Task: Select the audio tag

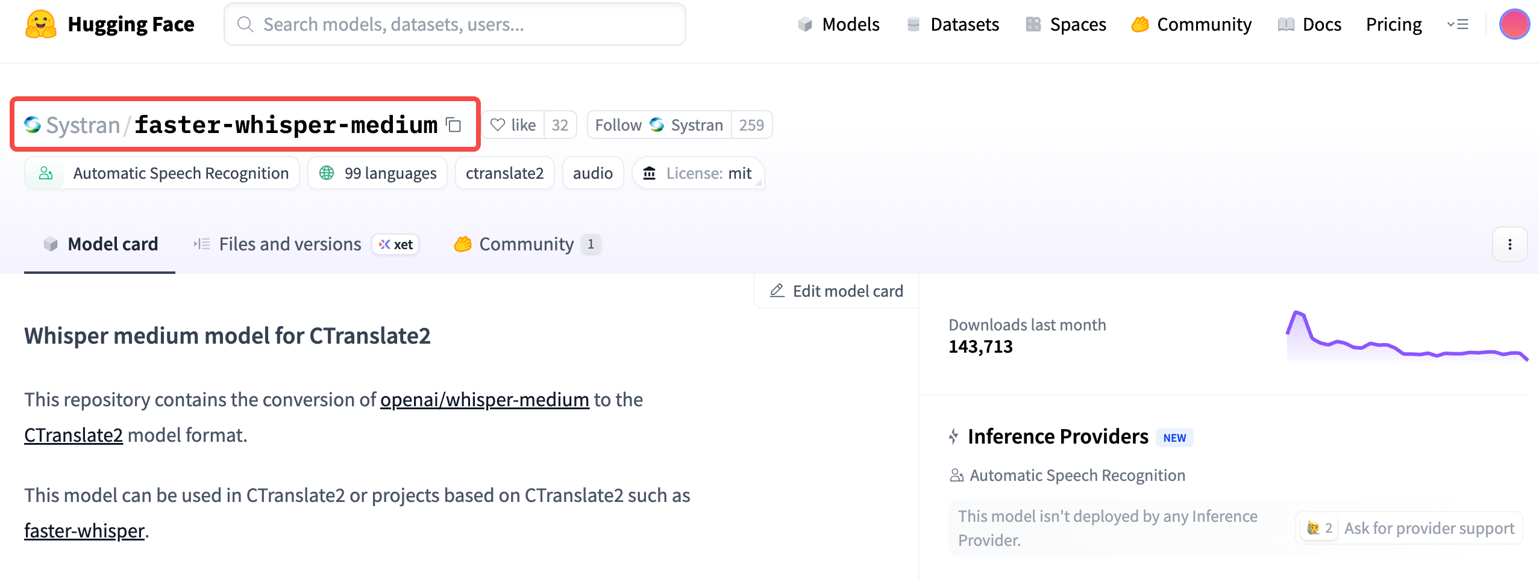Action: tap(593, 173)
